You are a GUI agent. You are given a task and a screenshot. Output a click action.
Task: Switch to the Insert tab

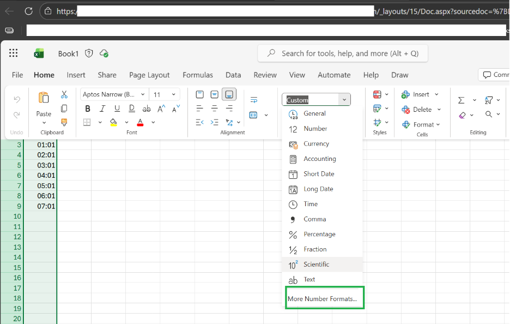point(76,75)
